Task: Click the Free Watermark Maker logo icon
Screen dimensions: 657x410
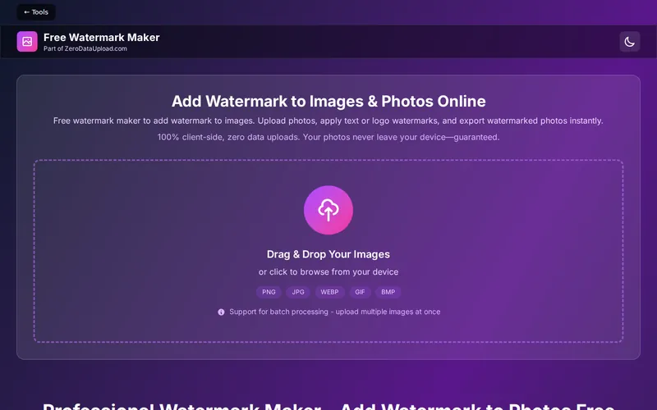Action: tap(27, 42)
